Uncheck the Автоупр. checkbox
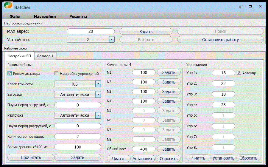The image size is (268, 167). (x=239, y=72)
